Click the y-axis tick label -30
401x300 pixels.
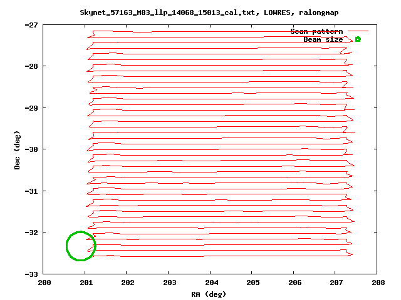(31, 149)
